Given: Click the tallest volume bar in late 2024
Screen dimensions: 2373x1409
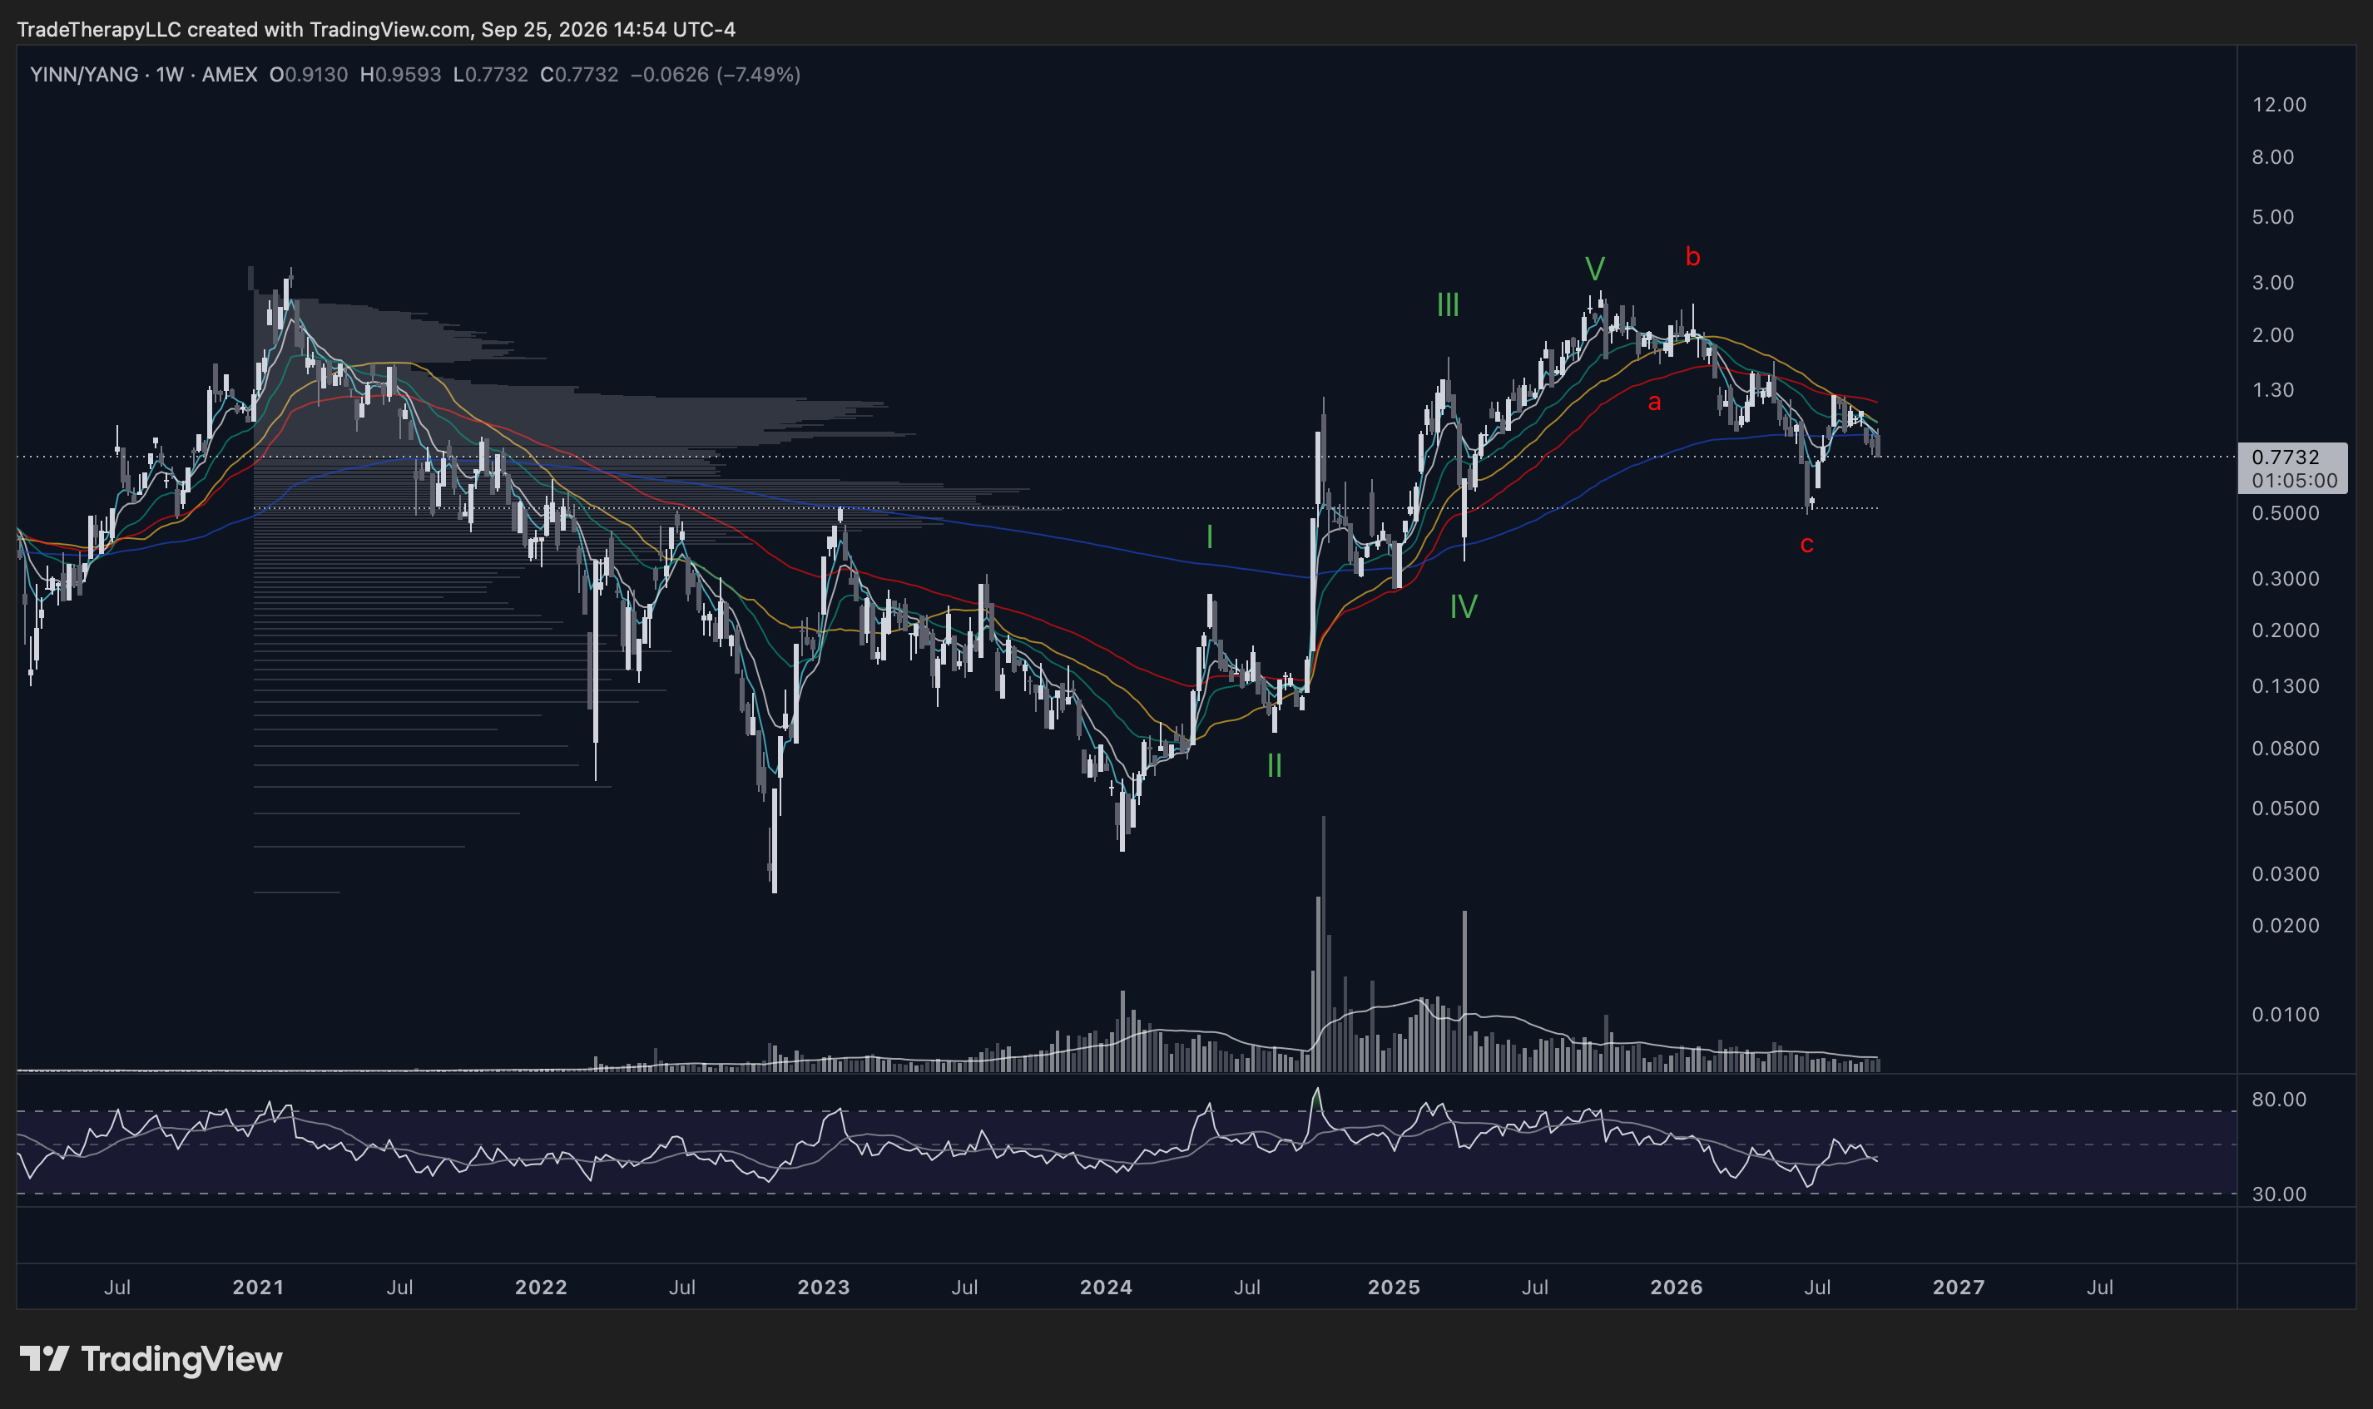Looking at the screenshot, I should click(x=1323, y=944).
